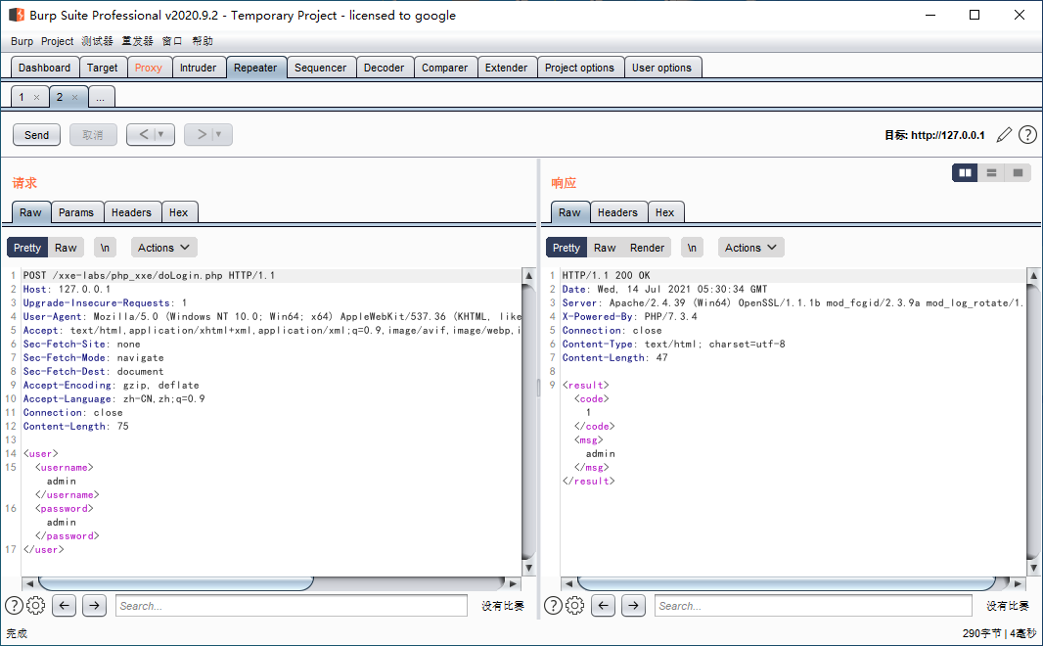
Task: Click response scrollbar right arrow
Action: pyautogui.click(x=1018, y=583)
